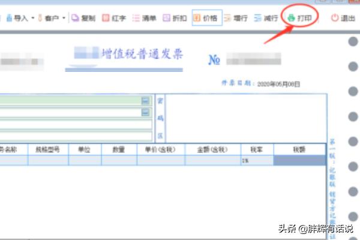Open the dropdown arrow beside 导入

33,18
